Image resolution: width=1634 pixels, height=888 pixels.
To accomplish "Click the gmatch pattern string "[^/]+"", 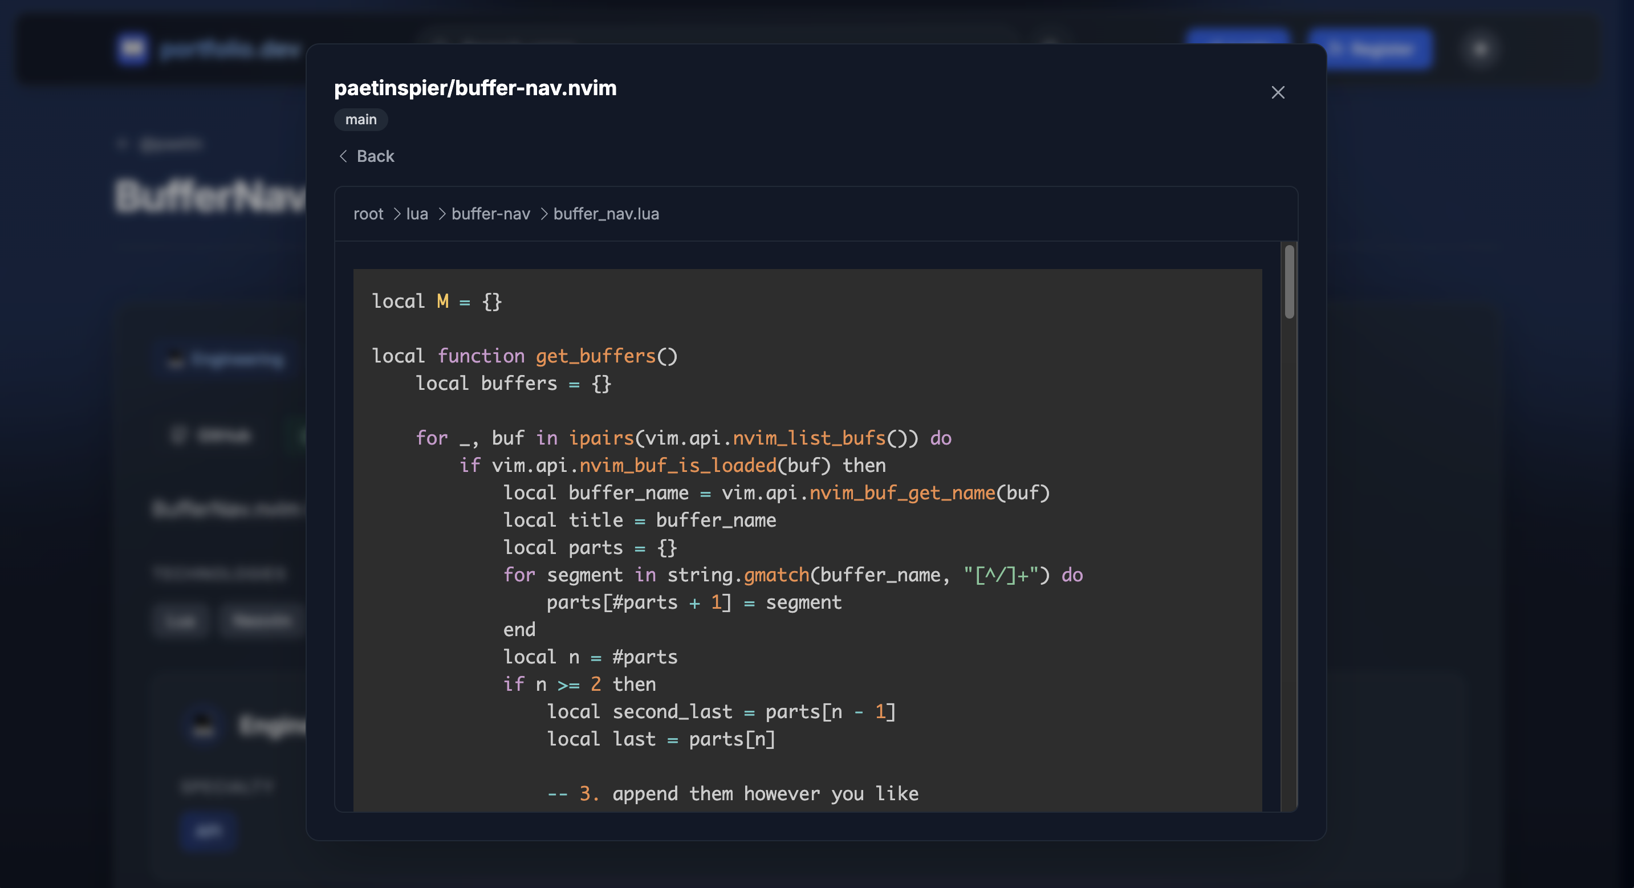I will 1001,575.
